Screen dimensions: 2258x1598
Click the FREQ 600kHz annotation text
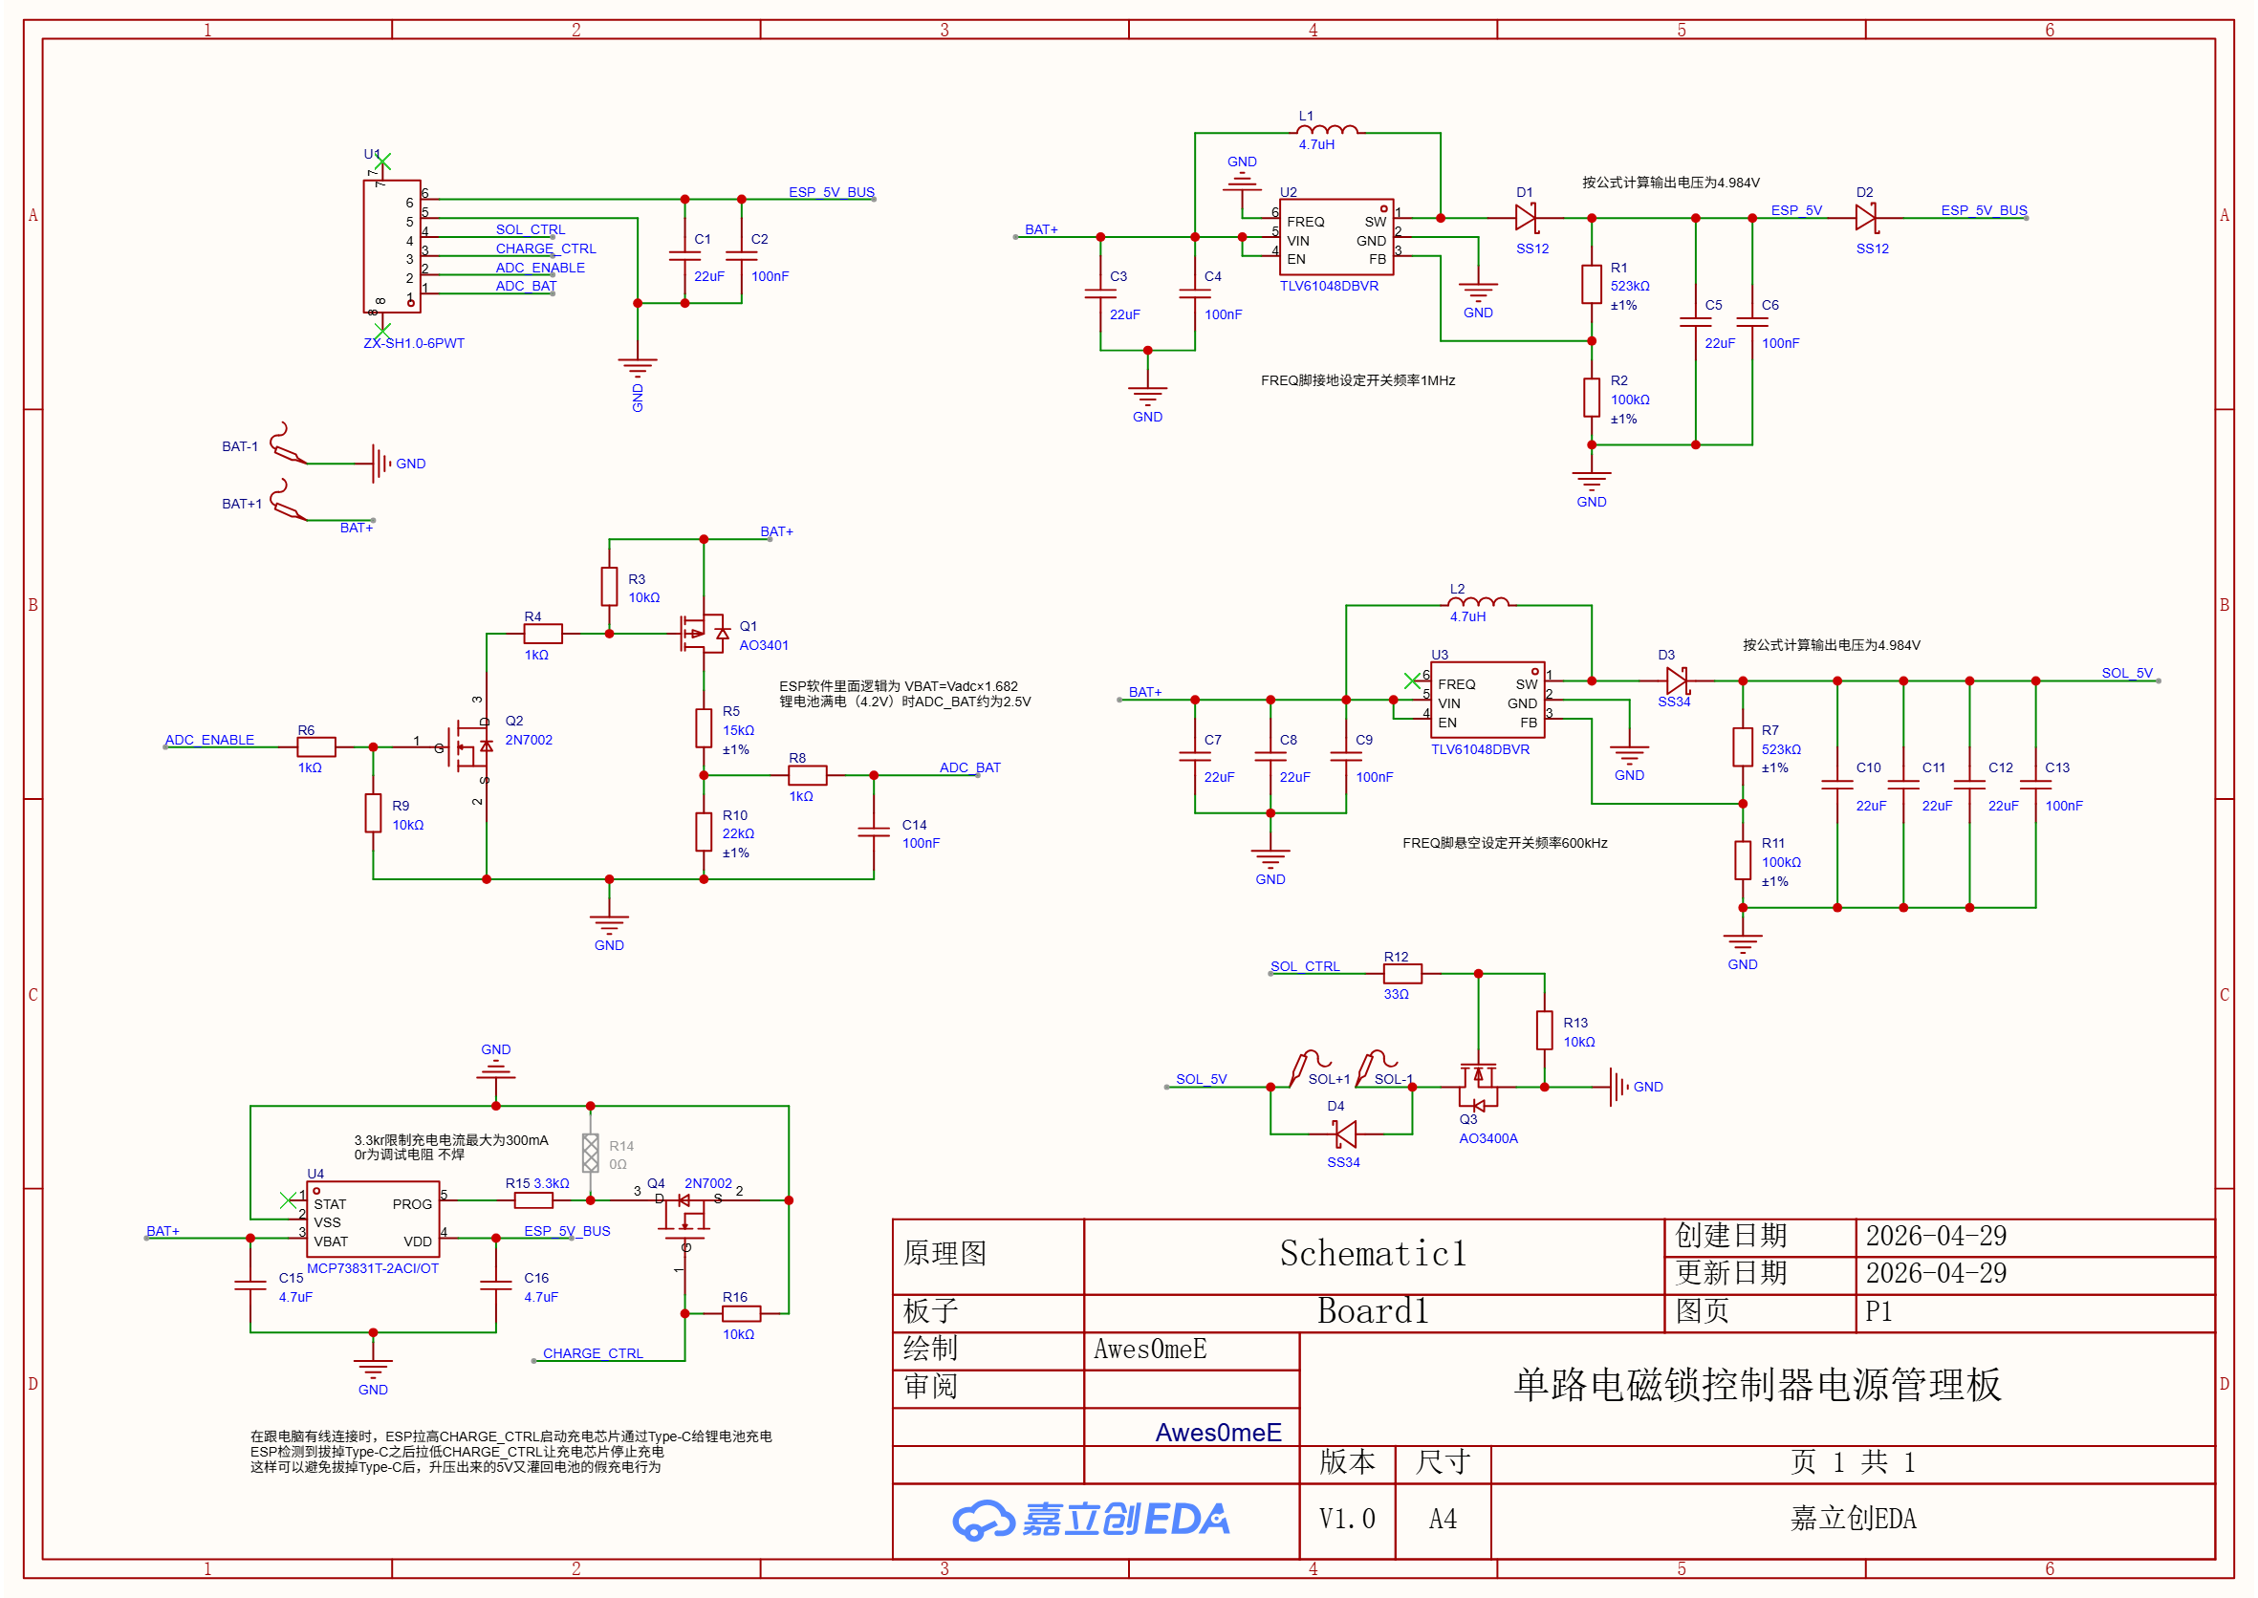click(x=1505, y=843)
